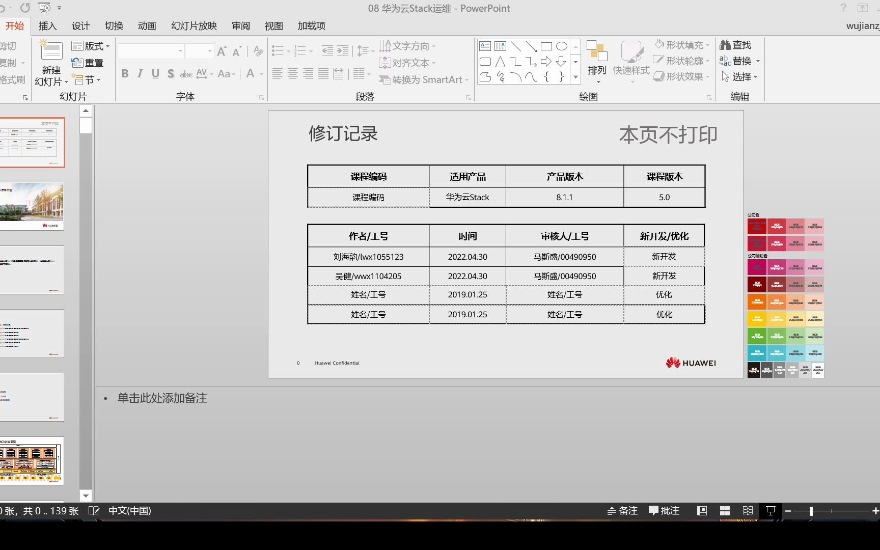Switch to Slide Sorter view icon

(725, 511)
